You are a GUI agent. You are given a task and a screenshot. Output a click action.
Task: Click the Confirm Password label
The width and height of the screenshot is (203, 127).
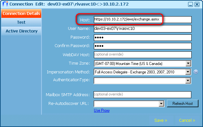[x=72, y=46]
